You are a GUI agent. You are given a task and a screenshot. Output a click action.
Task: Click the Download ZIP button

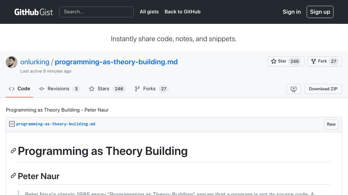(323, 89)
